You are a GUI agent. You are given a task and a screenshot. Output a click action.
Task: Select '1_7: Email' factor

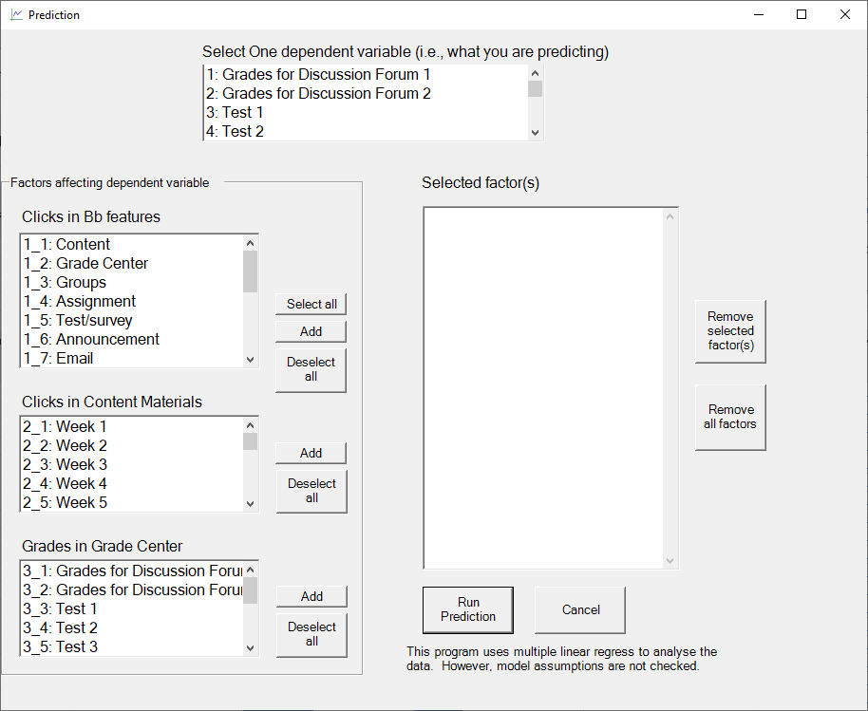[x=132, y=358]
